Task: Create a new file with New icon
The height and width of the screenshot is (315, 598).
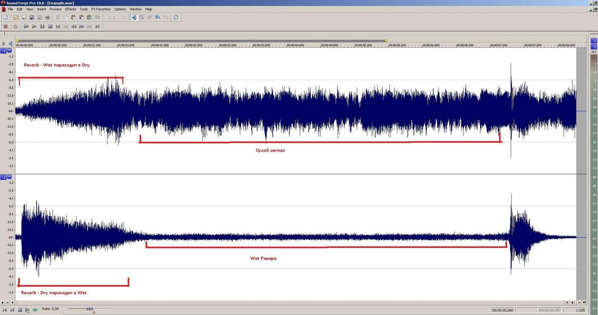Action: pyautogui.click(x=6, y=17)
